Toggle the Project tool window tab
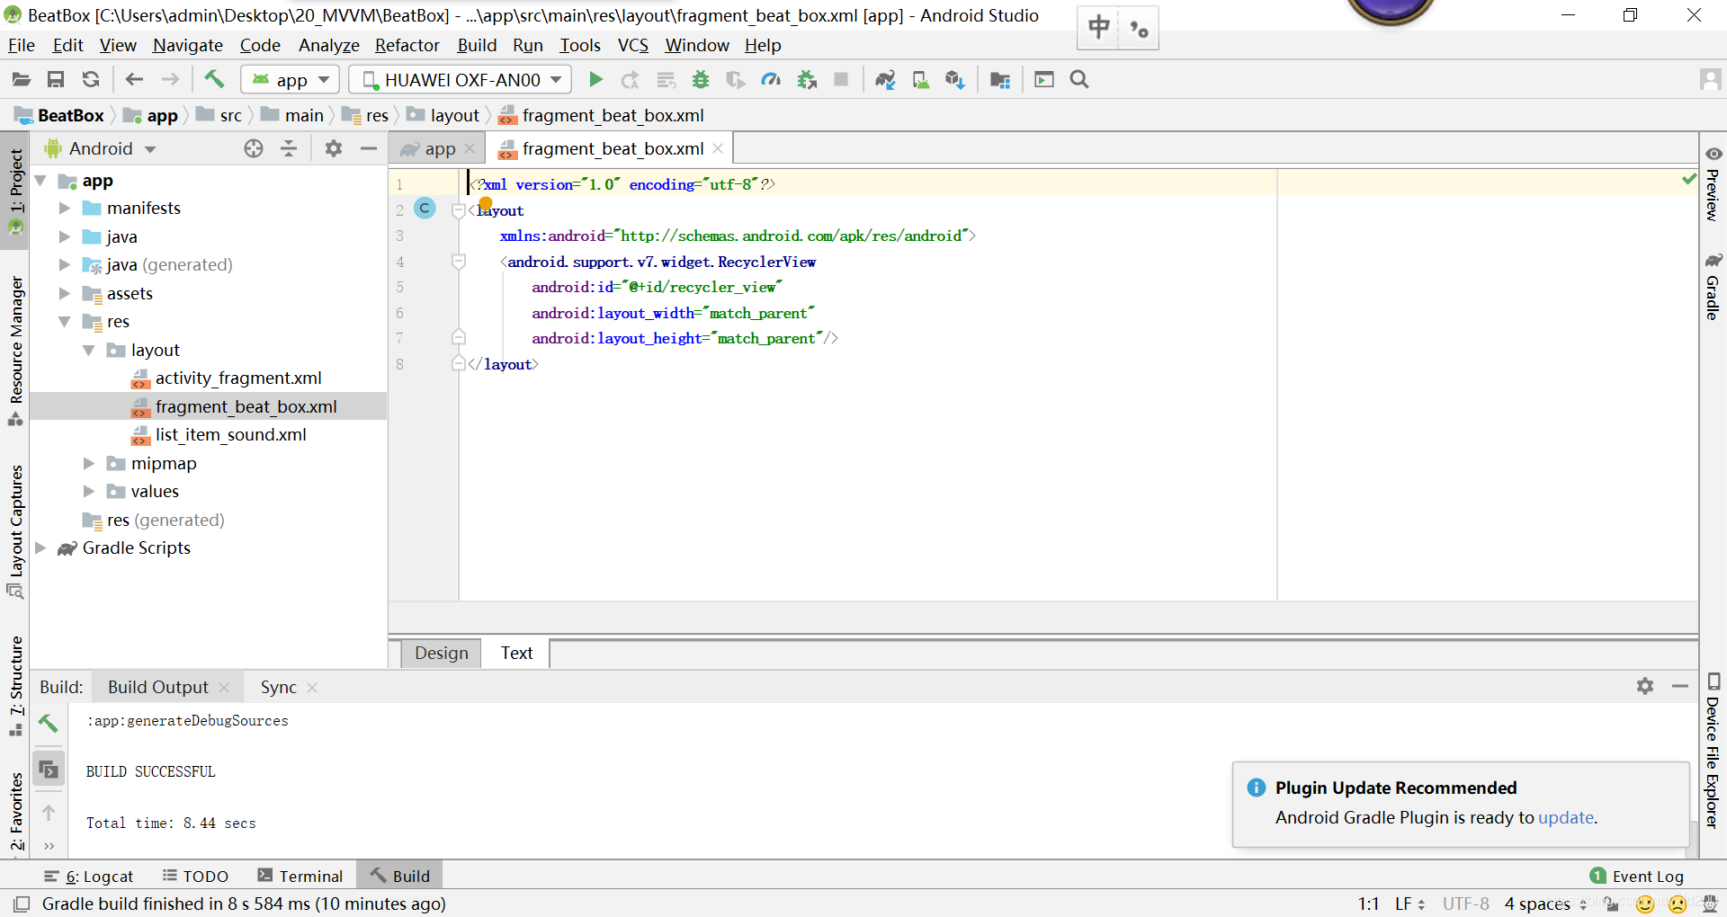 tap(15, 191)
